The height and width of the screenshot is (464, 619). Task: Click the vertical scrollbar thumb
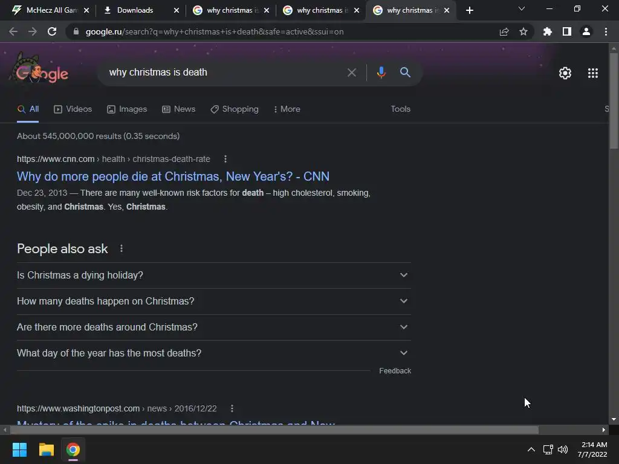[613, 100]
